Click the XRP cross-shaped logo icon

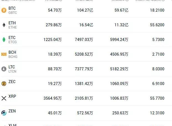[4, 98]
